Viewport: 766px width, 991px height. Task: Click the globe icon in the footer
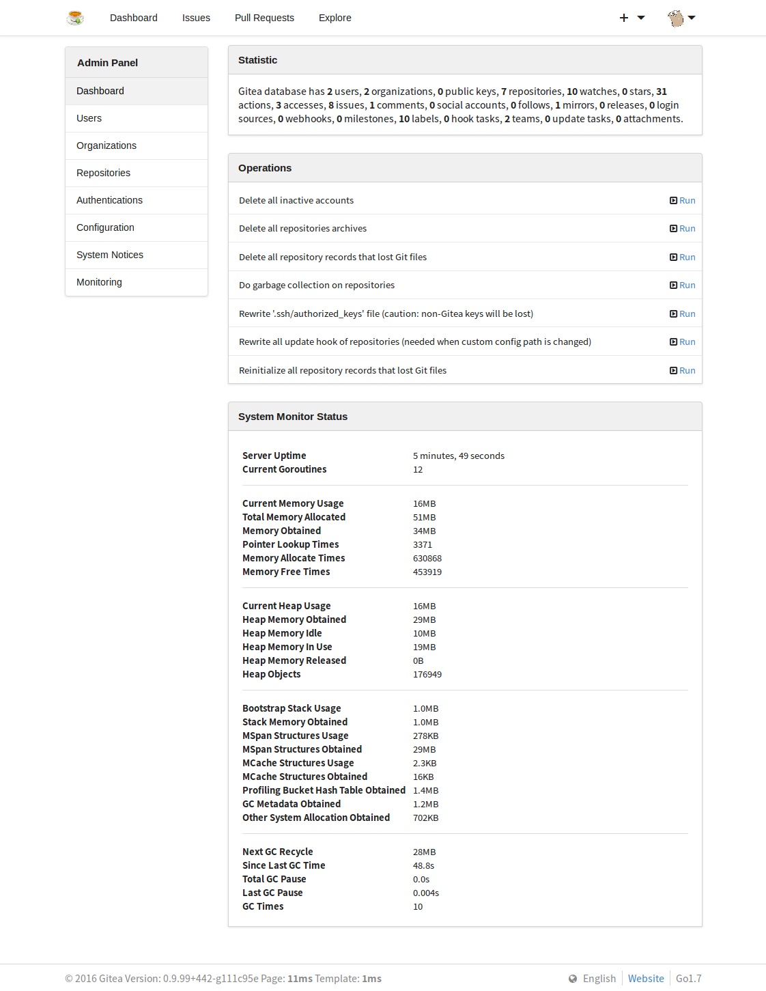pos(571,978)
